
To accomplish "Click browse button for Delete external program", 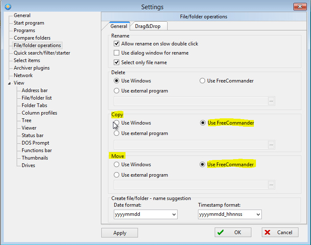I will [271, 101].
